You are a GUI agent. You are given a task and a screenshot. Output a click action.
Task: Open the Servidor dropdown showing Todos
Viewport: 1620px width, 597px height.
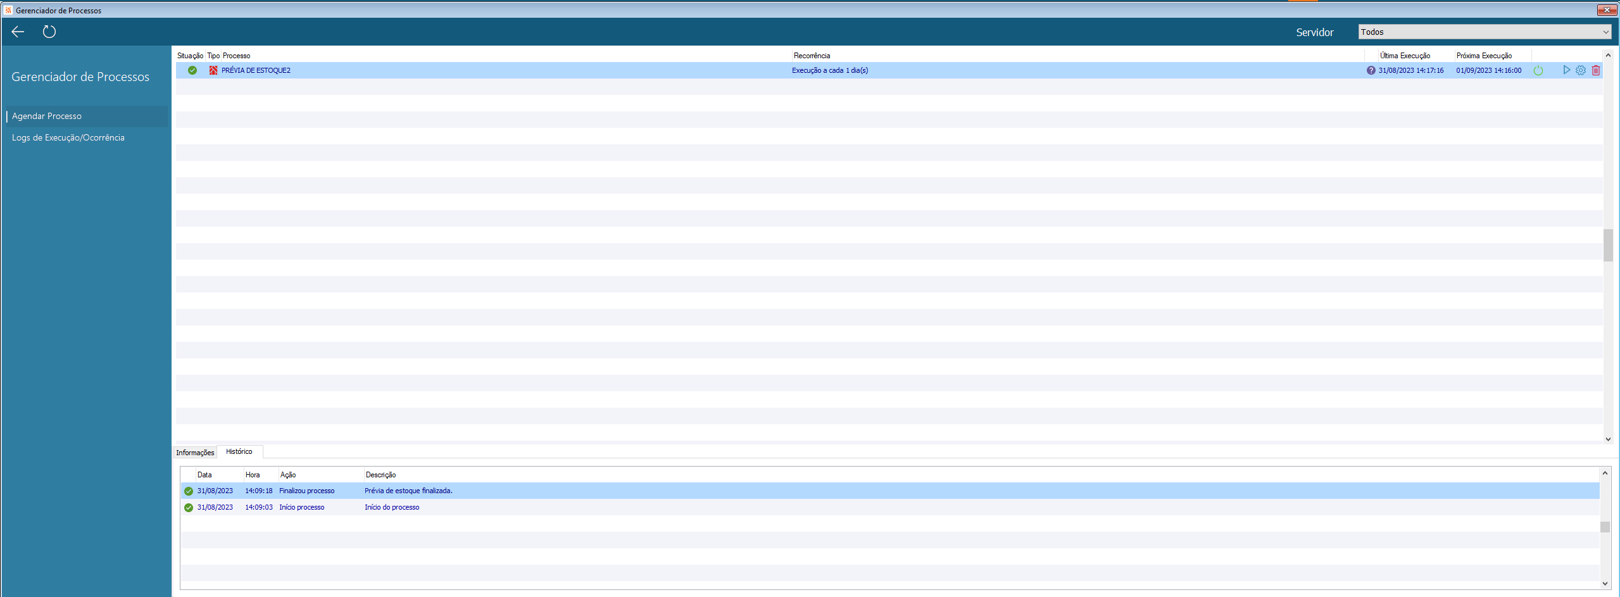(x=1485, y=32)
